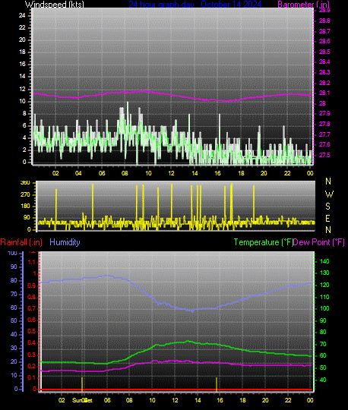Select hour 12 under the windspeed chart
Viewport: 348px width, 410px height.
click(x=171, y=173)
